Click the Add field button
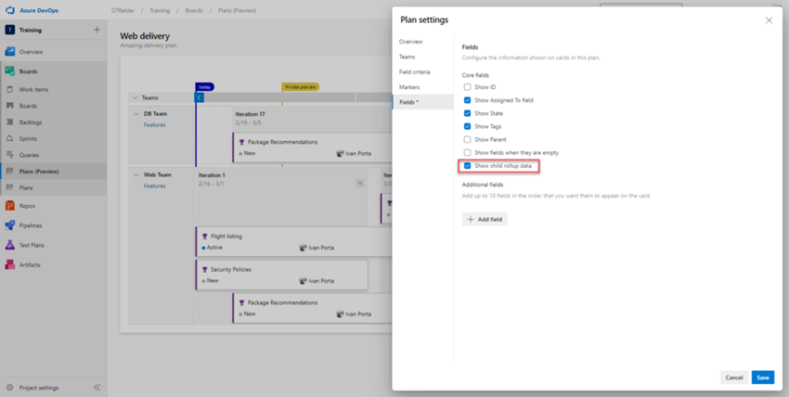This screenshot has width=789, height=397. (485, 220)
